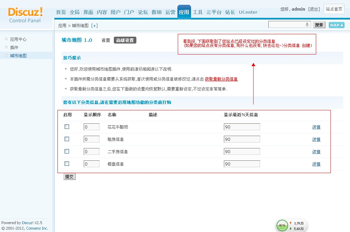Click the [+] add shortcut next to 城市地图
The width and height of the screenshot is (350, 232).
(94, 26)
